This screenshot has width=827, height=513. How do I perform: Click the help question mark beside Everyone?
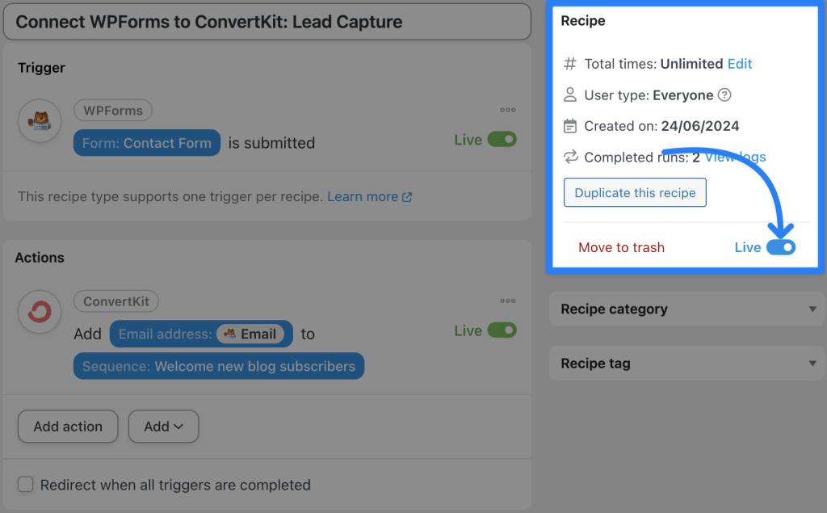[x=724, y=95]
